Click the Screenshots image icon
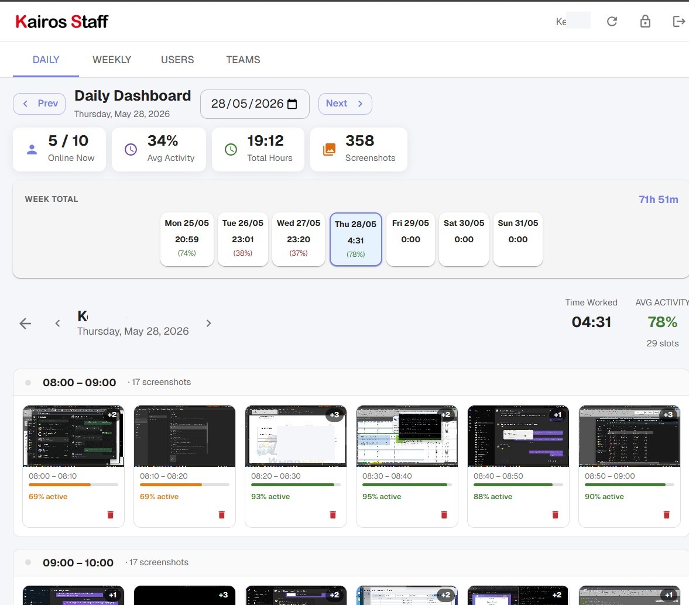The image size is (689, 605). tap(329, 149)
